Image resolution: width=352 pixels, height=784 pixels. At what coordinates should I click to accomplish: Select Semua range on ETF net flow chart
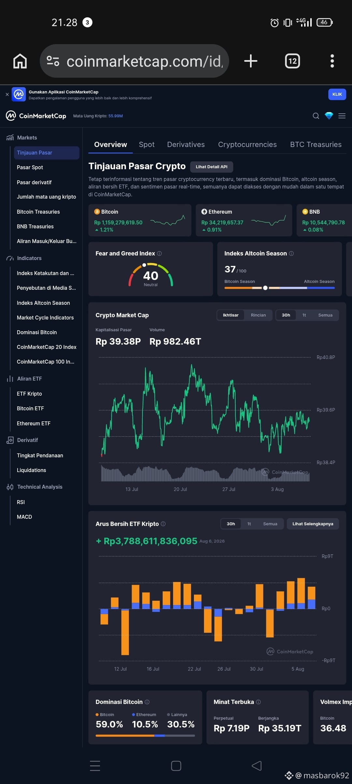point(270,524)
